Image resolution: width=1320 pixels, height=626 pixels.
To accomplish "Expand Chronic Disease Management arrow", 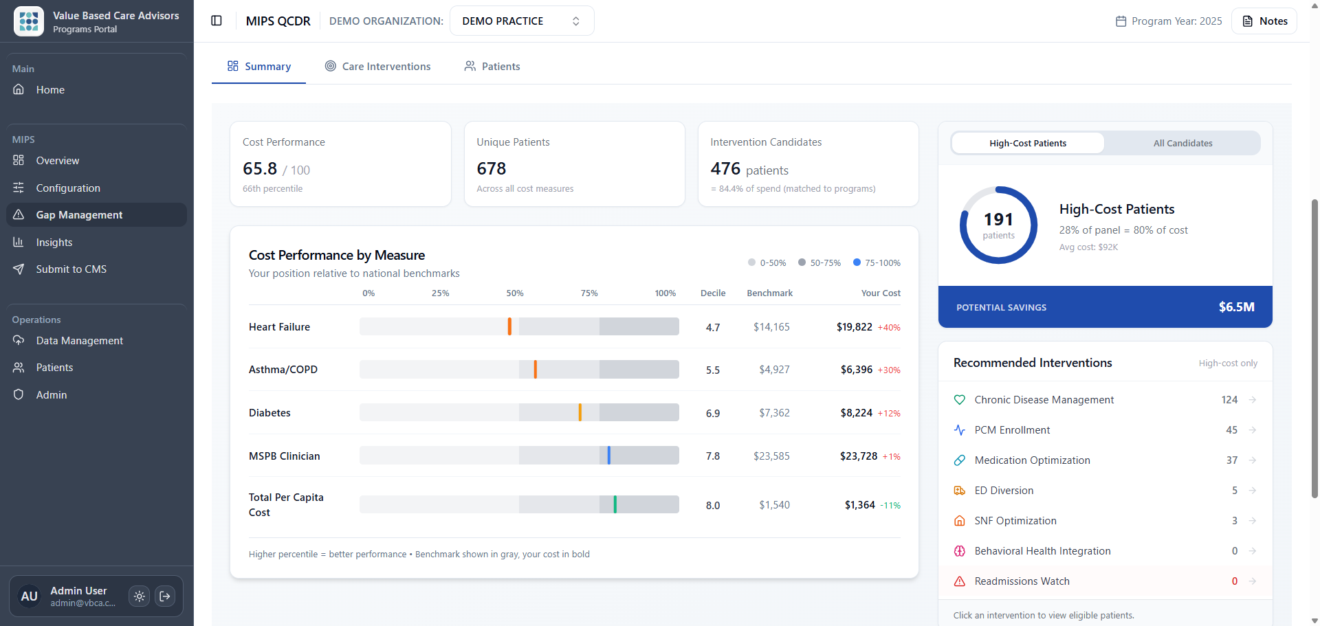I will (x=1252, y=400).
